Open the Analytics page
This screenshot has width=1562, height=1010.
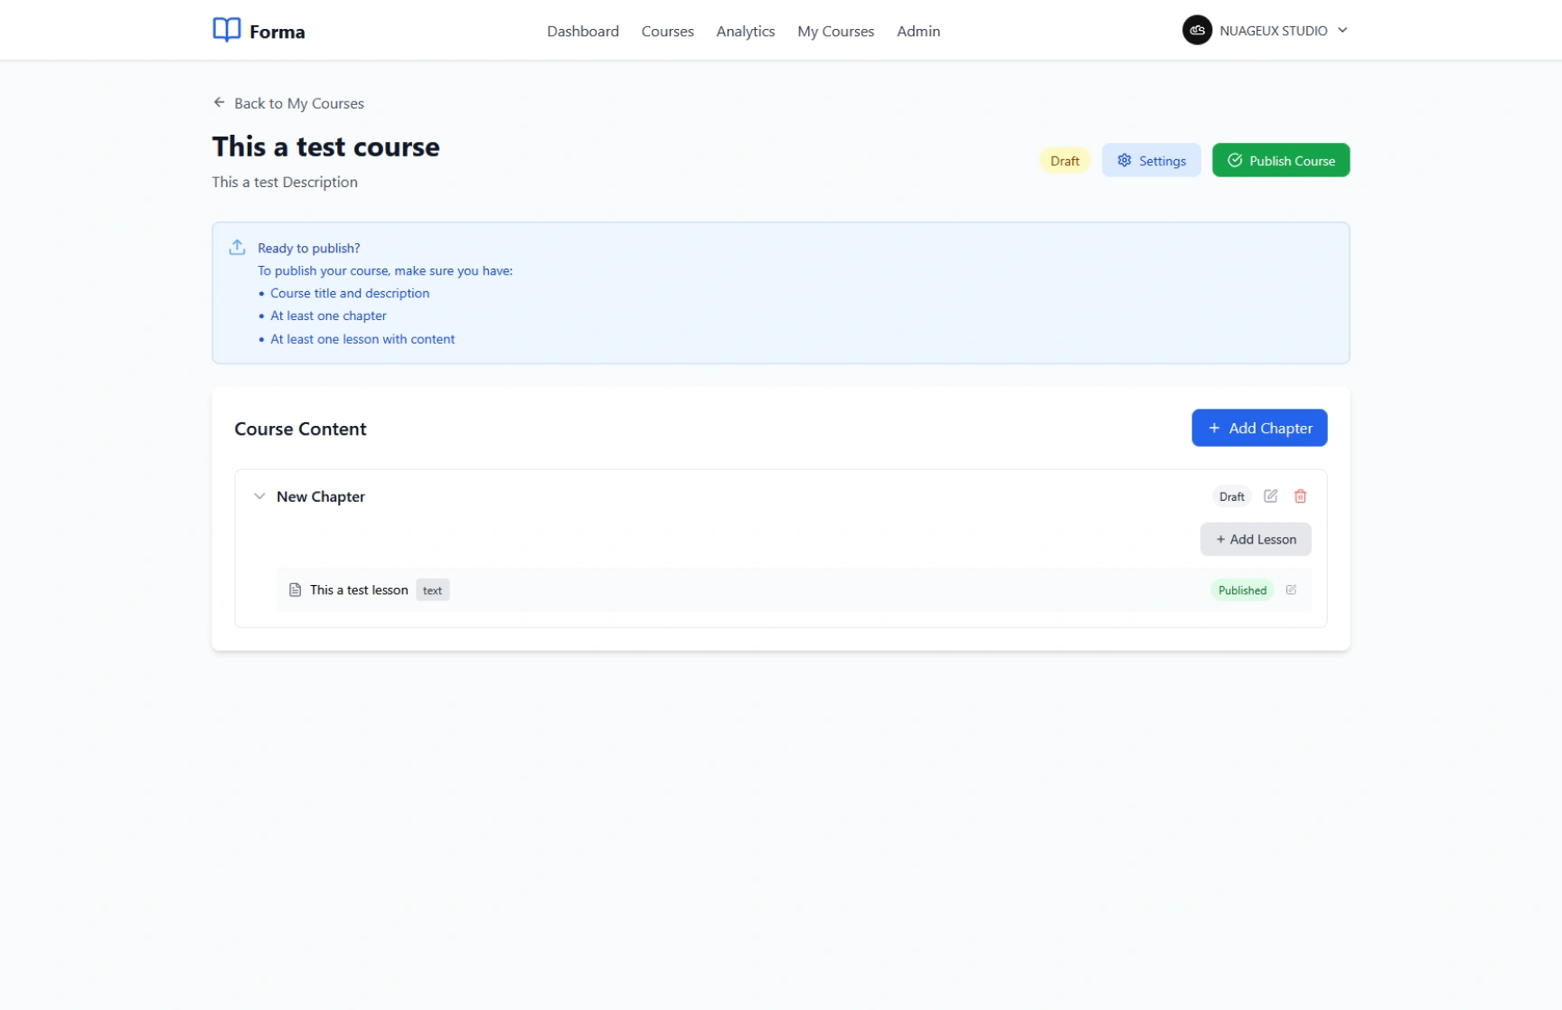point(745,31)
